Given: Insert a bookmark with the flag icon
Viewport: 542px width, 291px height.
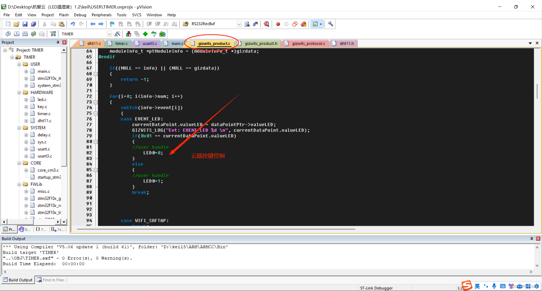Looking at the screenshot, I should point(112,24).
